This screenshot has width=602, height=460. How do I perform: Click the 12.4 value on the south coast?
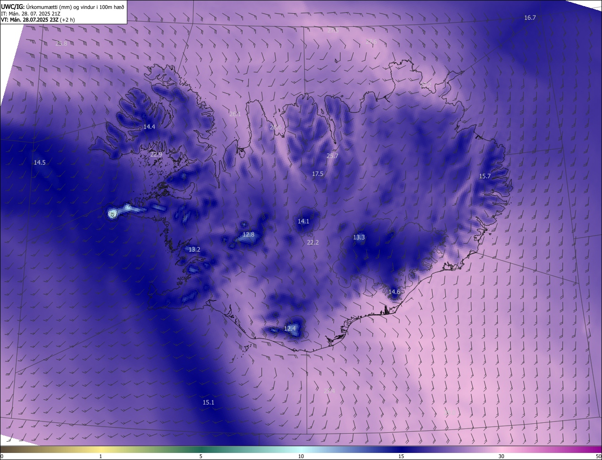[290, 329]
